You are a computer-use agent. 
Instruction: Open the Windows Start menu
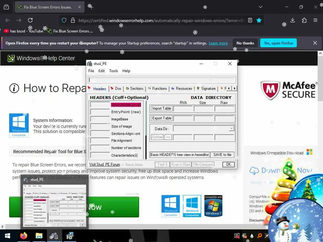pyautogui.click(x=8, y=236)
